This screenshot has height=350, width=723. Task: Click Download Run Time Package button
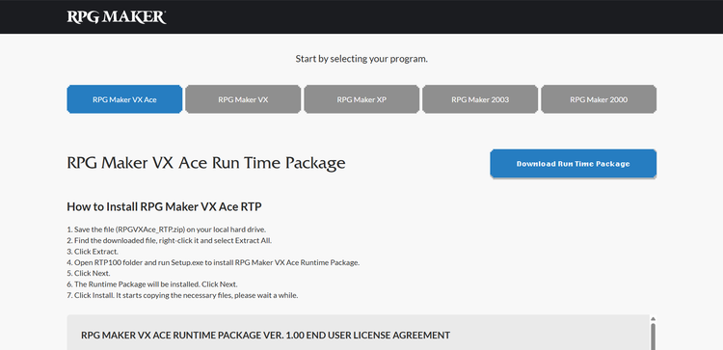pos(574,164)
